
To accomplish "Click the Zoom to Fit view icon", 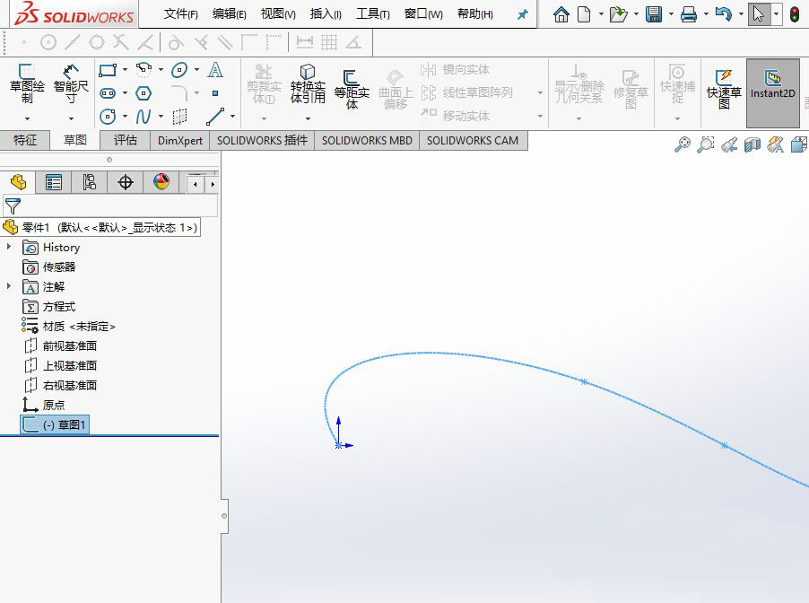I will pyautogui.click(x=683, y=144).
